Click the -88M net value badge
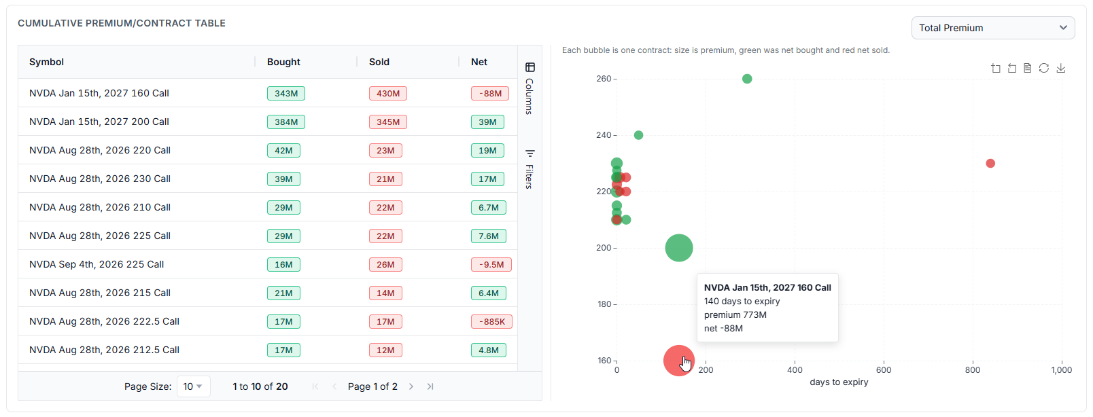The image size is (1093, 417). pyautogui.click(x=490, y=94)
